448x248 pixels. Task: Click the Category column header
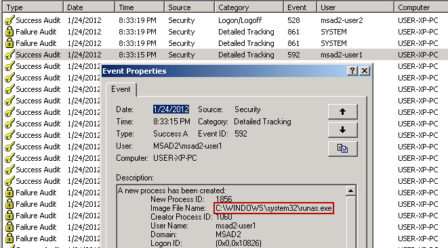pyautogui.click(x=249, y=7)
